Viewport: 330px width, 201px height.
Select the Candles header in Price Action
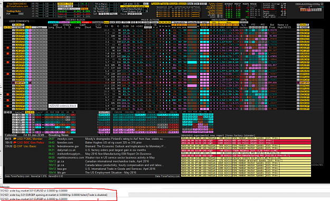pos(192,22)
